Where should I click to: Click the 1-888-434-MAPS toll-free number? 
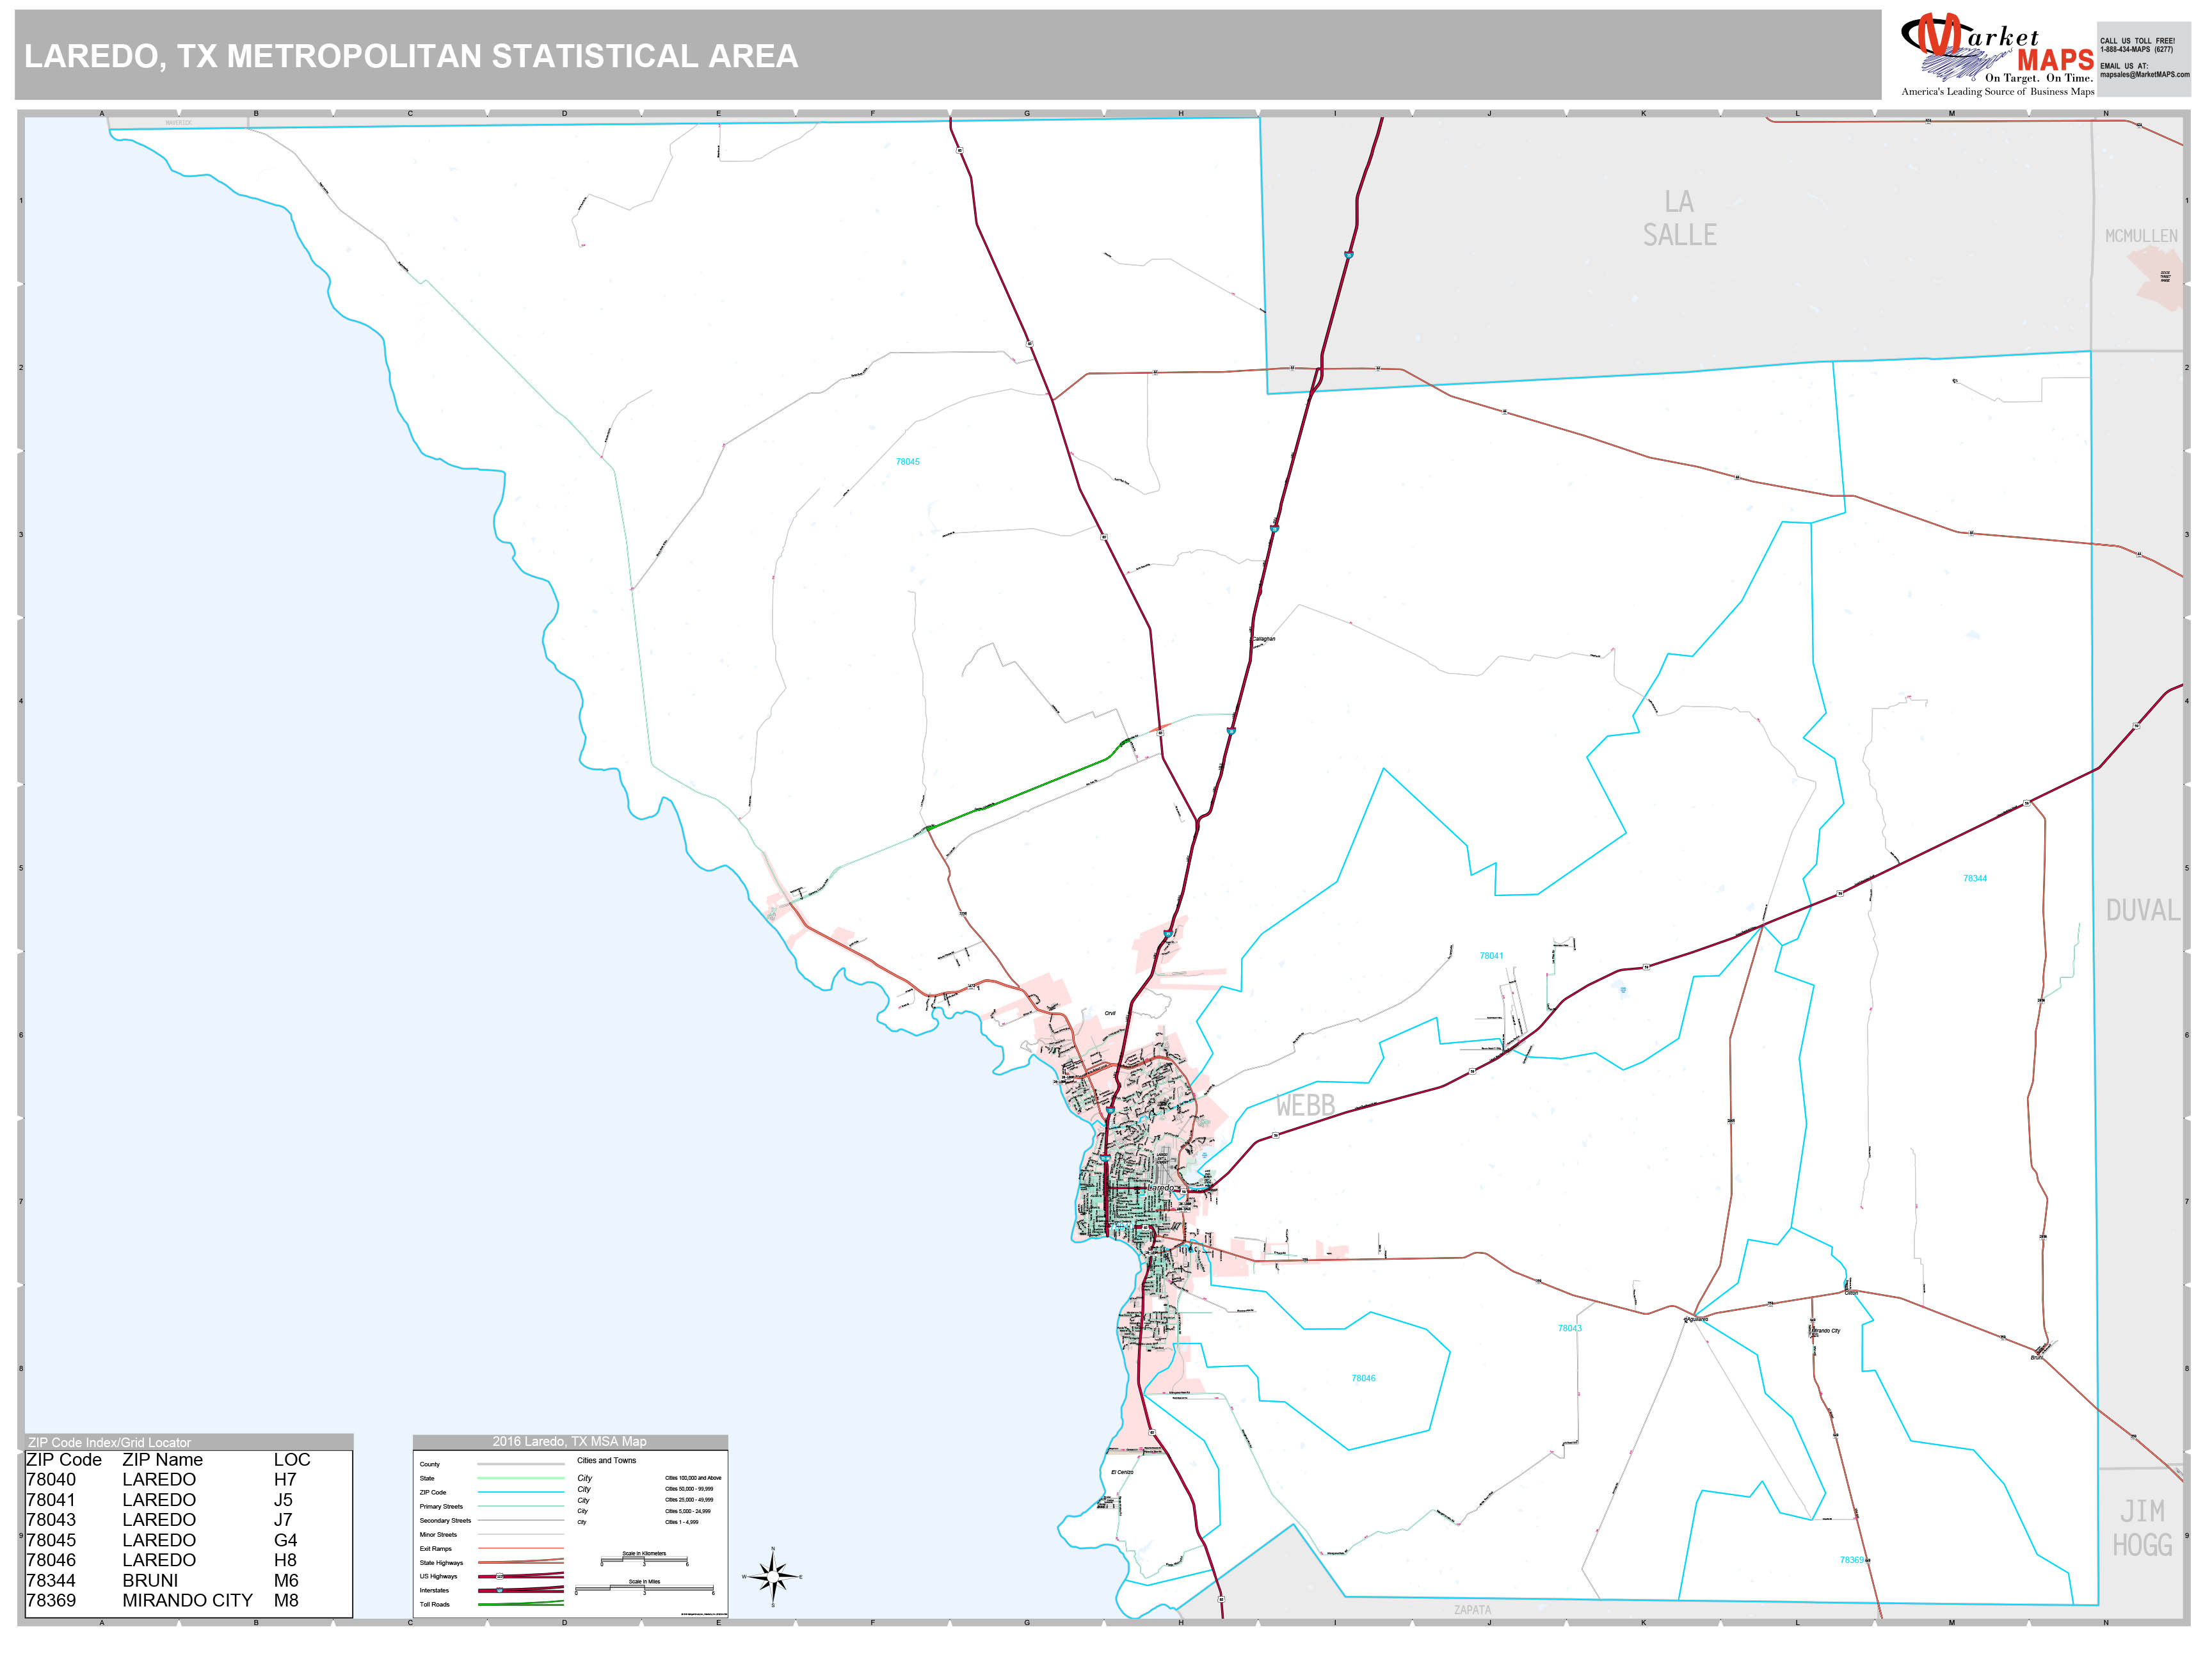(x=2137, y=50)
